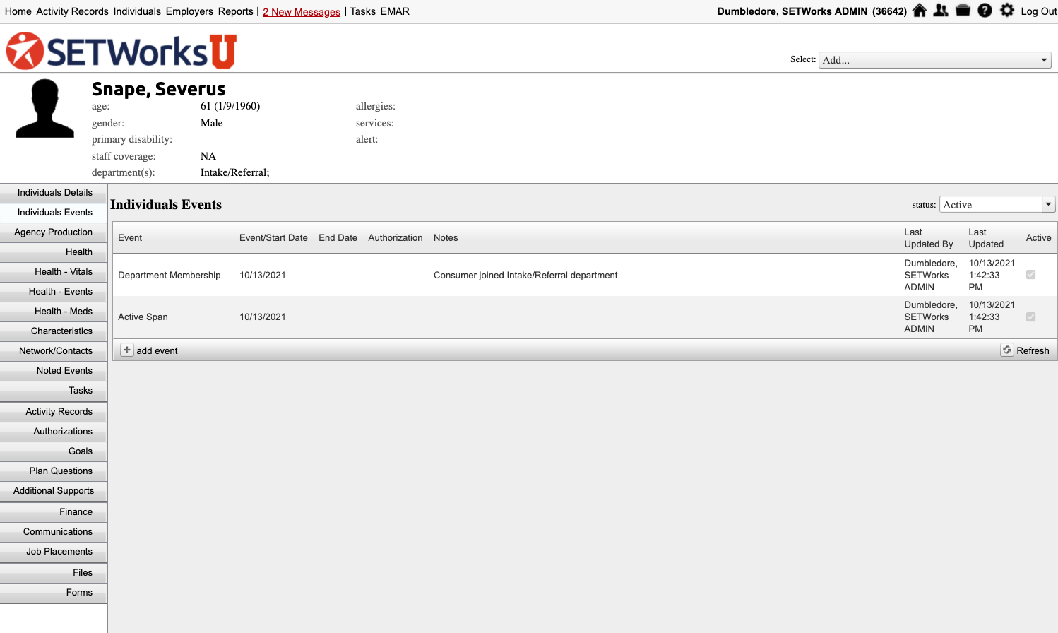
Task: Click the Active column header
Action: pyautogui.click(x=1038, y=237)
